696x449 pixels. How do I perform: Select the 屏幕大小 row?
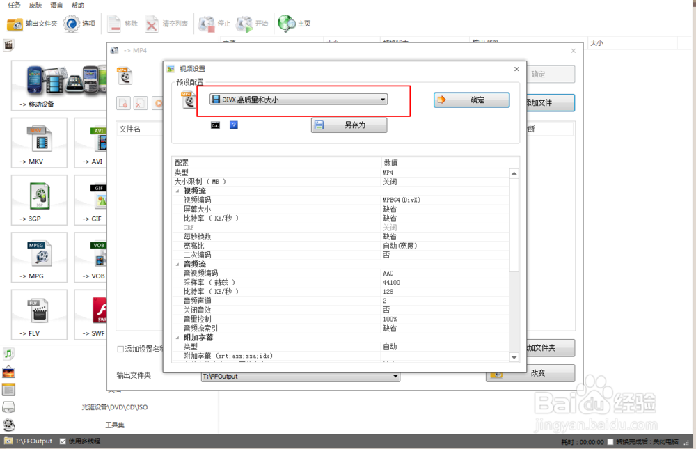click(340, 209)
